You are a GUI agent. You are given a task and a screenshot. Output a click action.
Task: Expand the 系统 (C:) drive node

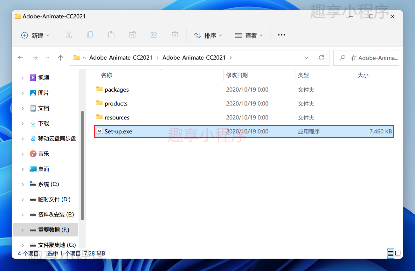pyautogui.click(x=23, y=184)
